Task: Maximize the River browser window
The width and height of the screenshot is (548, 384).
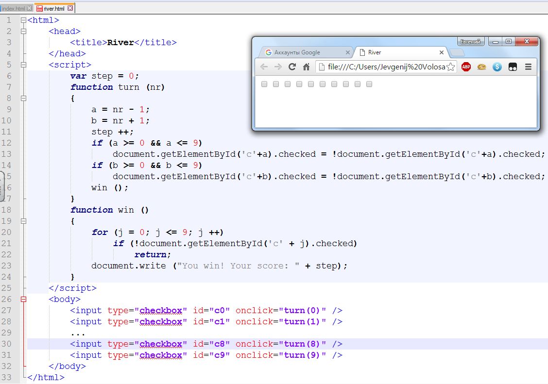Action: click(x=509, y=42)
